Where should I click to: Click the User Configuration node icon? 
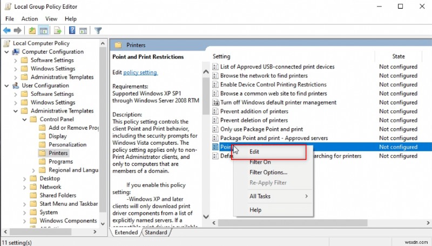(16, 86)
